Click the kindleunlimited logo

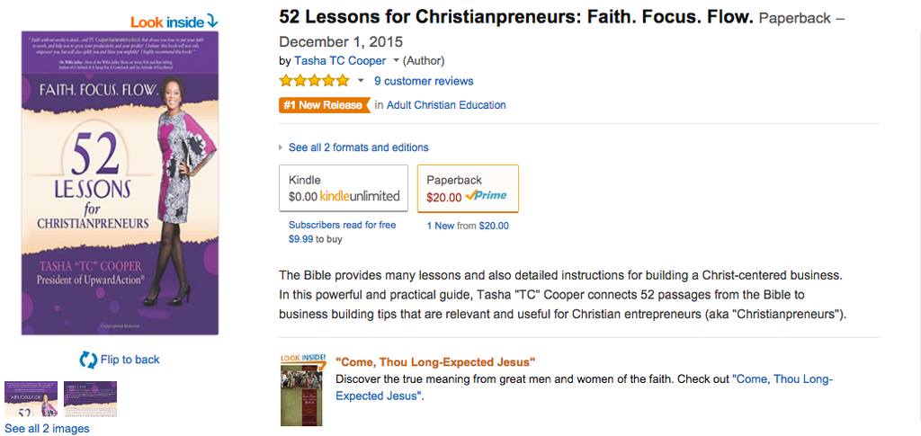click(360, 197)
